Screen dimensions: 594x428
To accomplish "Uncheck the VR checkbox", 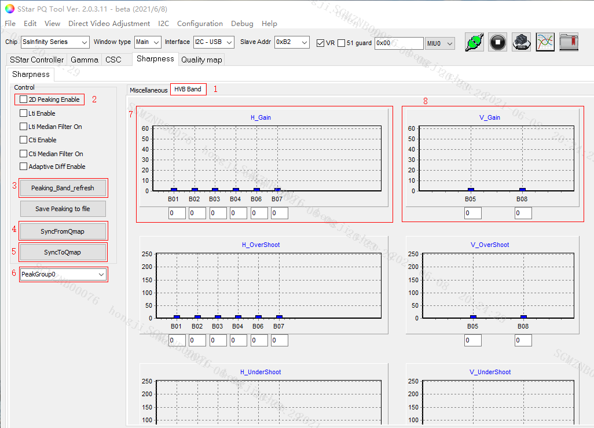I will [x=321, y=43].
